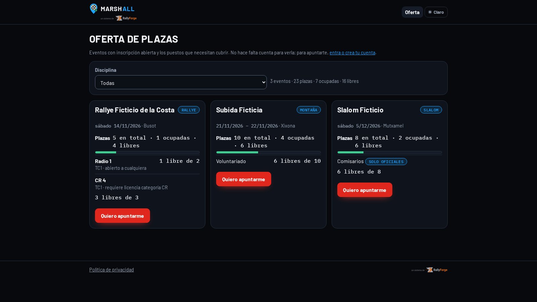This screenshot has width=537, height=302.
Task: Open the Política de privacidad link
Action: click(111, 270)
